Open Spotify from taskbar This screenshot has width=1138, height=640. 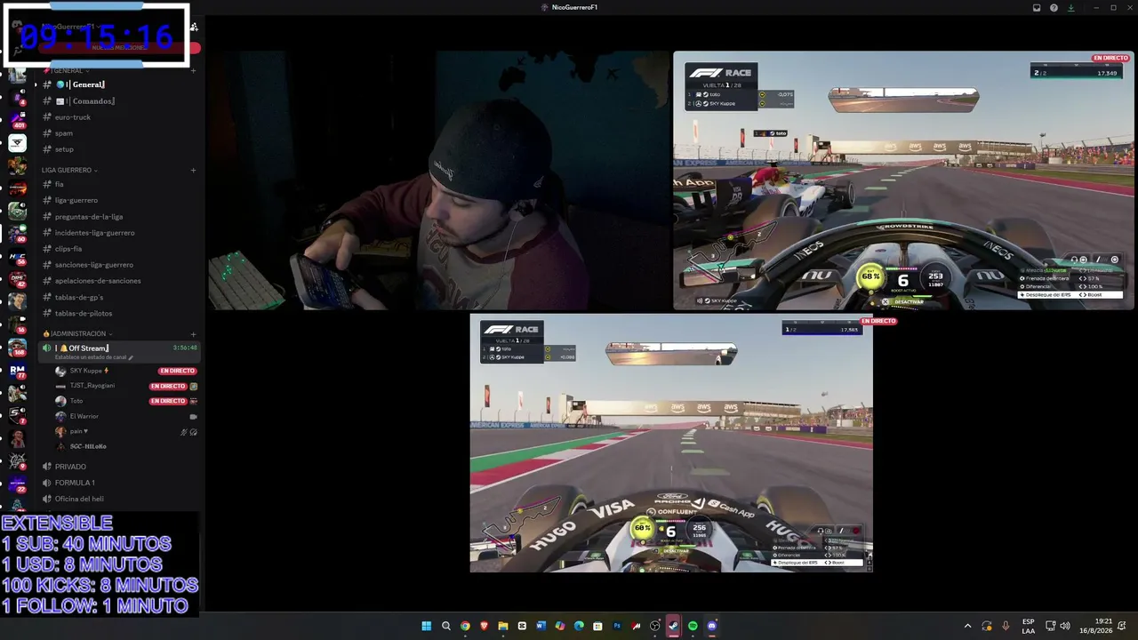tap(693, 626)
